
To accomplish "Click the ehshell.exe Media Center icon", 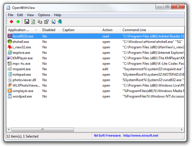I will pyautogui.click(x=10, y=41).
